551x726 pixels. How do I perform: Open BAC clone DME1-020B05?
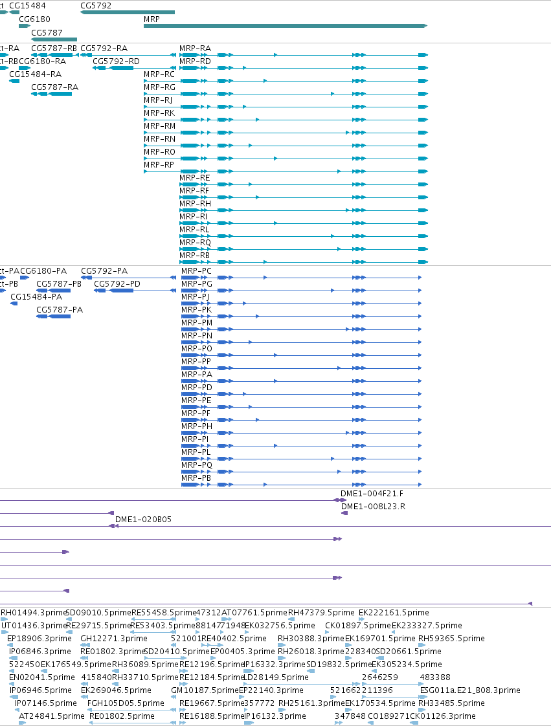143,520
